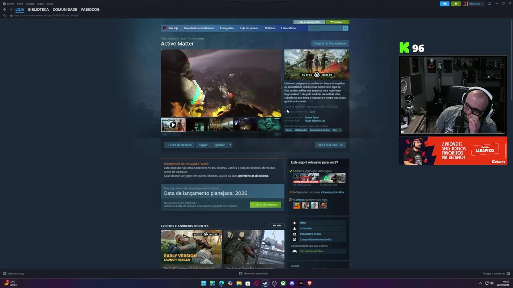The width and height of the screenshot is (513, 288).
Task: Open Amigos e conversas
Action: click(496, 274)
